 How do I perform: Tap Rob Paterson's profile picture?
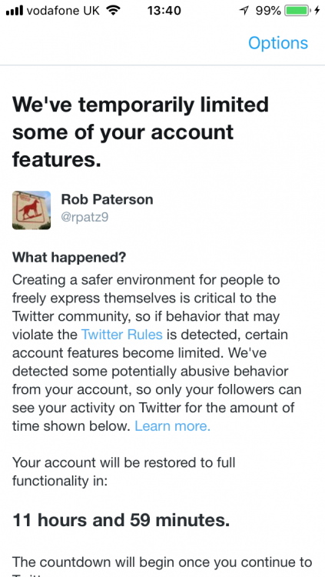click(x=32, y=210)
